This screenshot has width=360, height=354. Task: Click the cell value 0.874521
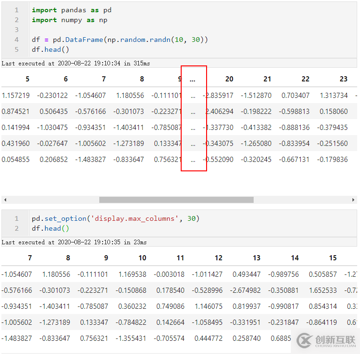pyautogui.click(x=16, y=112)
